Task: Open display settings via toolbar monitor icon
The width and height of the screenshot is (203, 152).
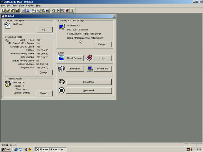Action: click(x=47, y=11)
